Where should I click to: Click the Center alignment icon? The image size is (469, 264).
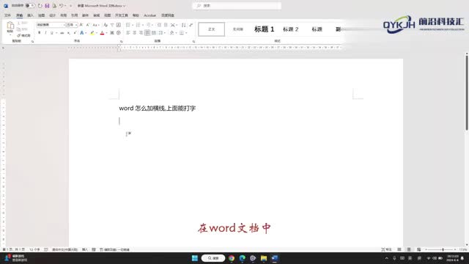pyautogui.click(x=134, y=32)
